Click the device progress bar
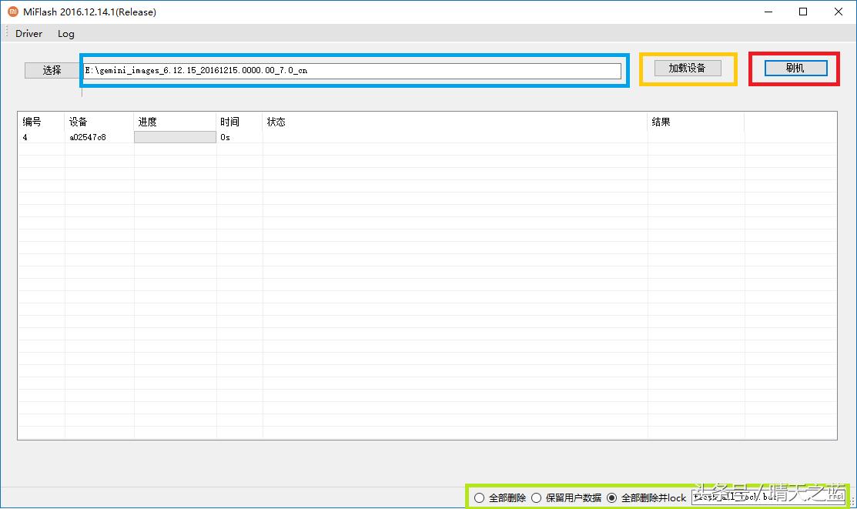This screenshot has height=509, width=857. click(x=175, y=137)
